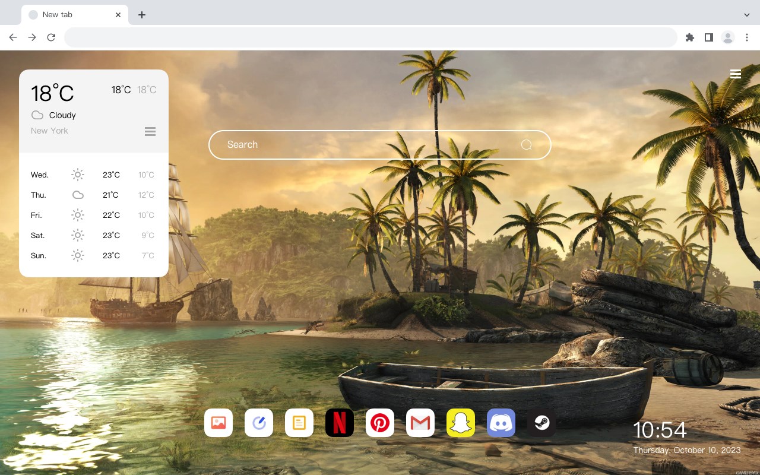Screen dimensions: 760x475
Task: Select the Fri. forecast row
Action: (x=93, y=215)
